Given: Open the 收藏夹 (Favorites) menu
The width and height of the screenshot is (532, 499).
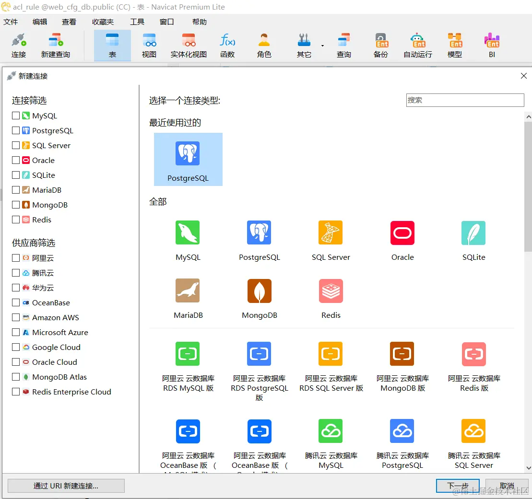Looking at the screenshot, I should point(103,22).
